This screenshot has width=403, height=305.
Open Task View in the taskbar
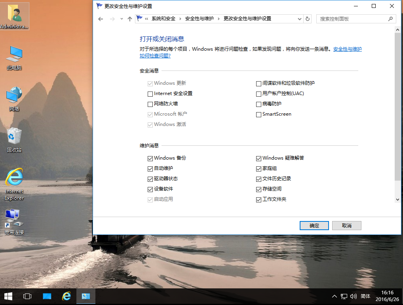(x=27, y=297)
